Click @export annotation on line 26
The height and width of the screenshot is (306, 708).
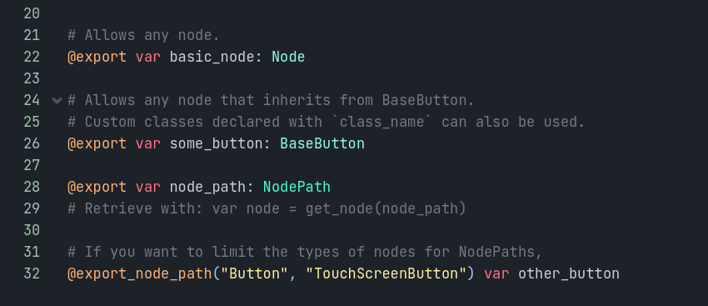(97, 143)
